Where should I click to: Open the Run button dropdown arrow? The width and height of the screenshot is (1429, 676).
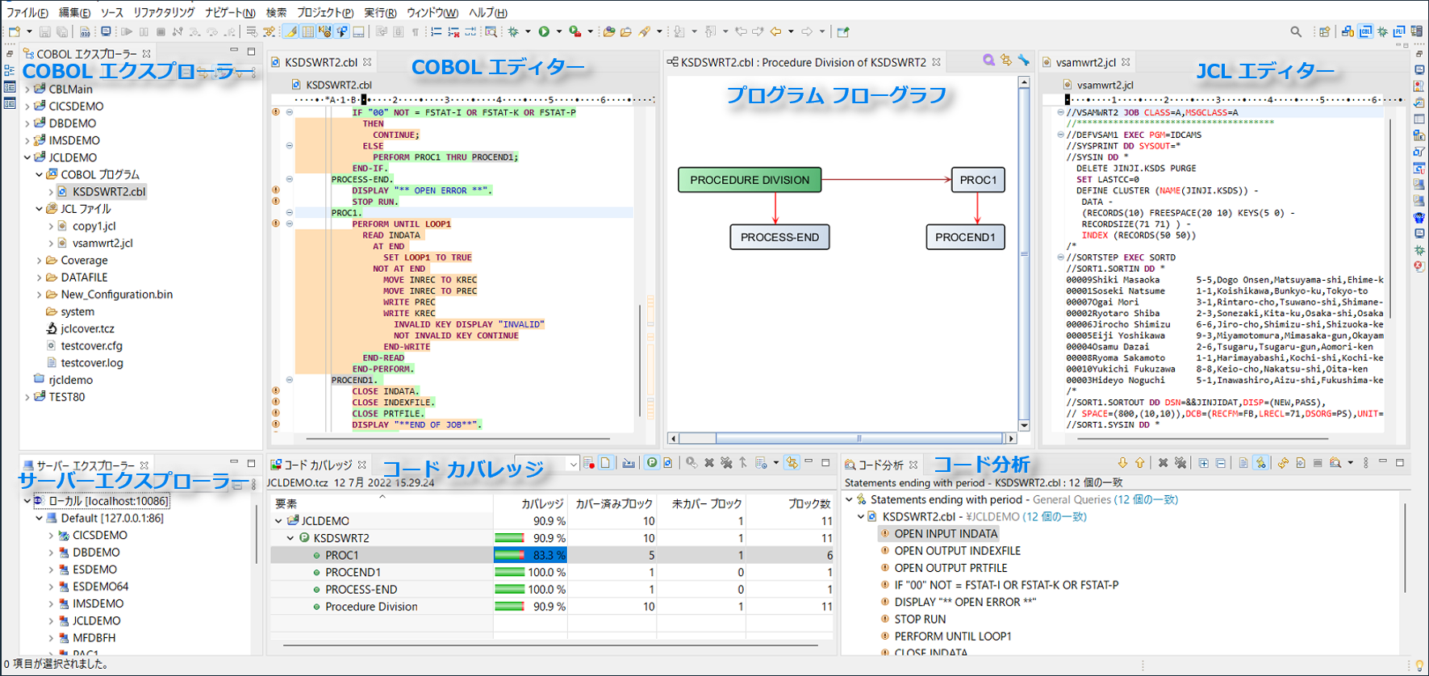558,32
